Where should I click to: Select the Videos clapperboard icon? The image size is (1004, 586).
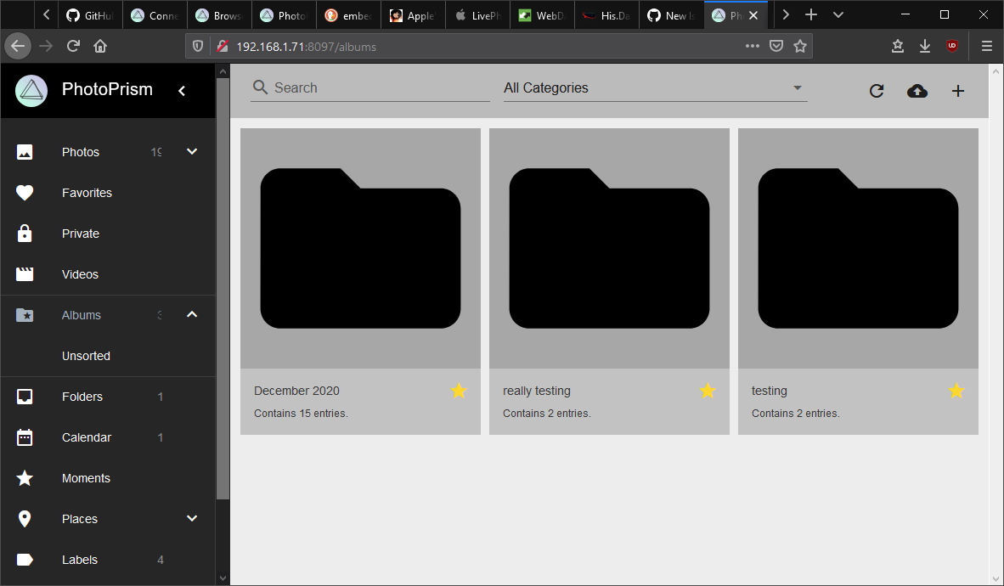click(25, 274)
